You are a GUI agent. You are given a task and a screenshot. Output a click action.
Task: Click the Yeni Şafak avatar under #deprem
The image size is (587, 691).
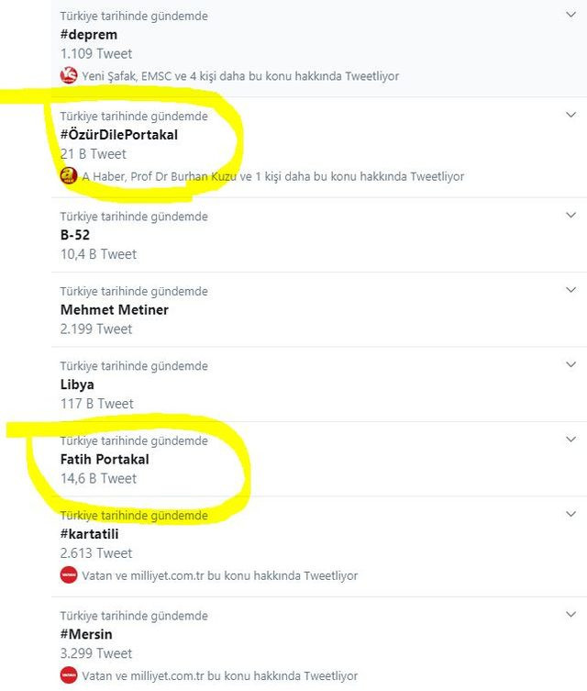[x=68, y=76]
